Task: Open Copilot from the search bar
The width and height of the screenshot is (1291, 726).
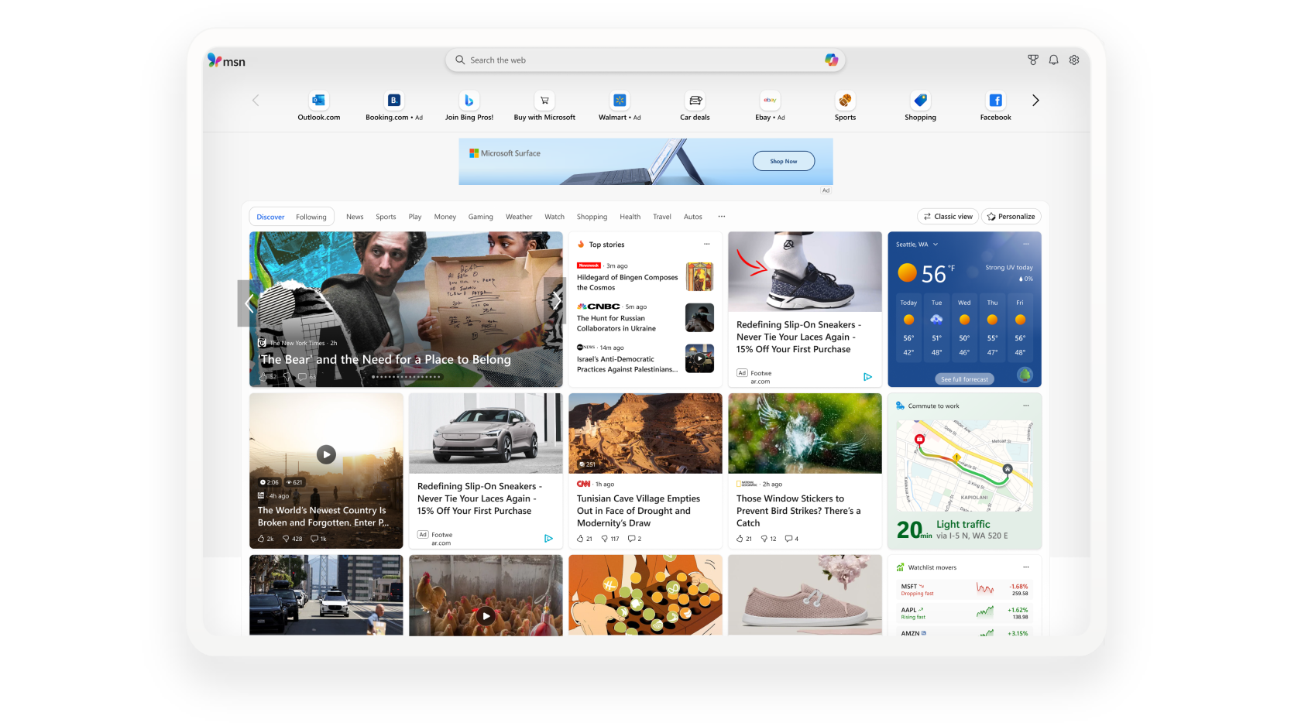Action: pos(831,60)
